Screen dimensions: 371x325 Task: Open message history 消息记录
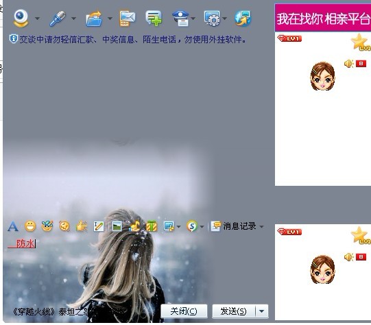pyautogui.click(x=234, y=226)
